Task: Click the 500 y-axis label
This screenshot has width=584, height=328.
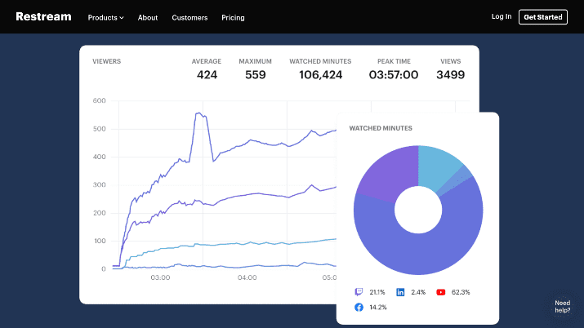Action: coord(99,129)
